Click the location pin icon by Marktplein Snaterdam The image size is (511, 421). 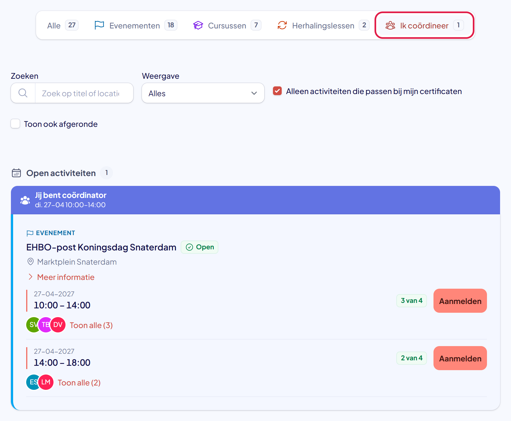[x=31, y=262]
